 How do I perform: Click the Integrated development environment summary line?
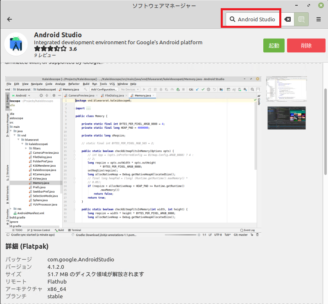click(x=118, y=43)
